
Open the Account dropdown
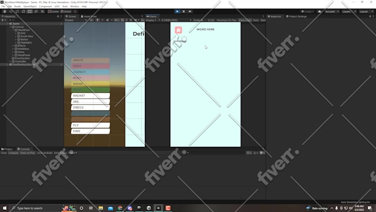(x=332, y=12)
